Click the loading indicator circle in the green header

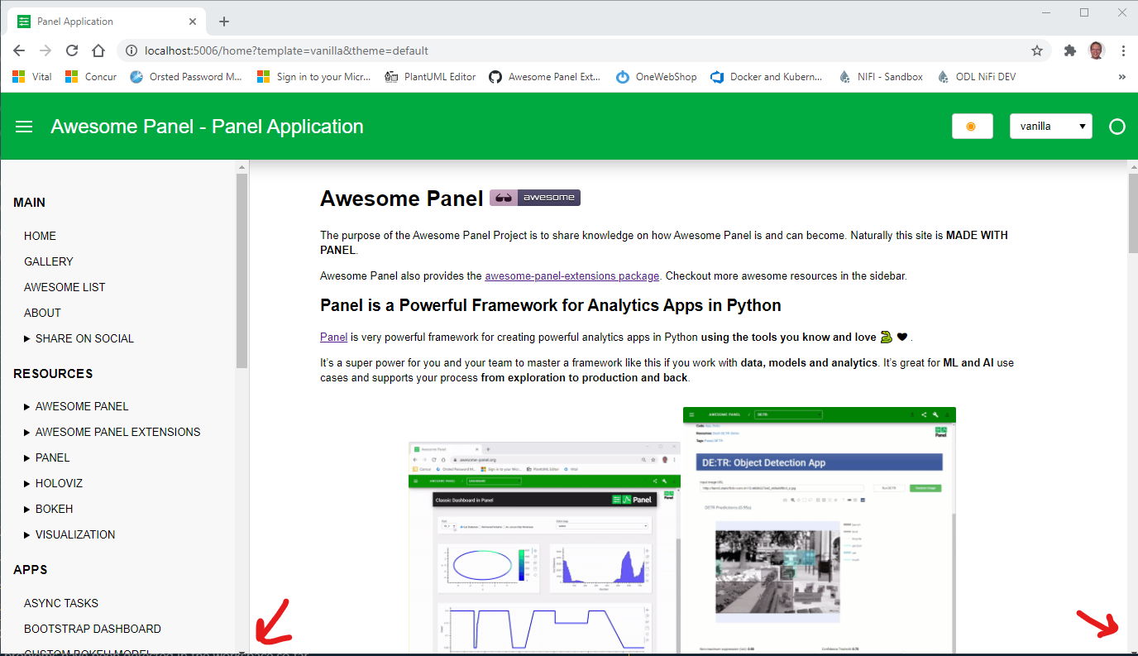point(1117,127)
